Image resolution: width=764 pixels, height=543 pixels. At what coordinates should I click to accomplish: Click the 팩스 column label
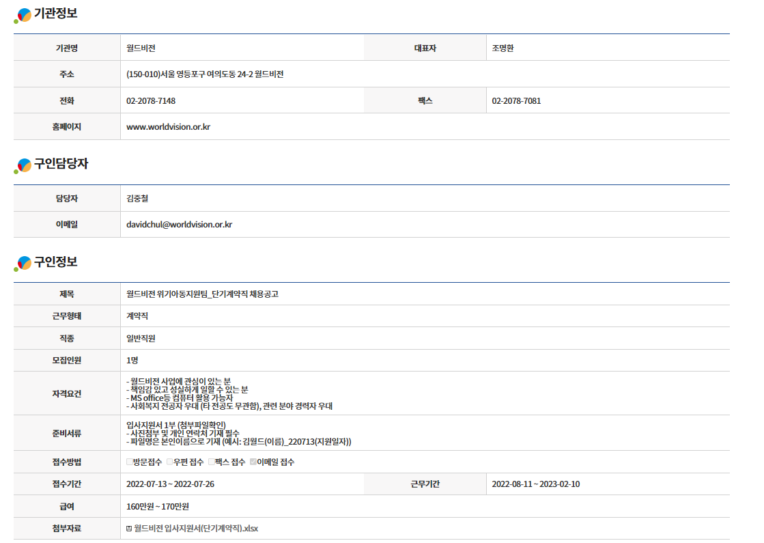tap(425, 101)
